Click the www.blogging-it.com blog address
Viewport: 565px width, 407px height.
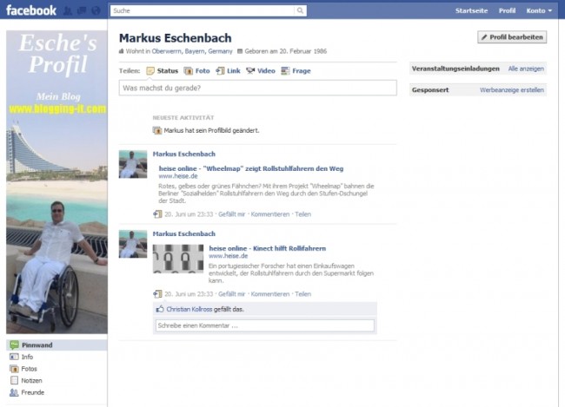(x=57, y=109)
